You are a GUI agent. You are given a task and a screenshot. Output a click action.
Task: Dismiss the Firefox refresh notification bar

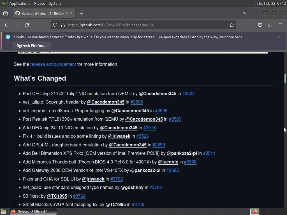pyautogui.click(x=279, y=37)
